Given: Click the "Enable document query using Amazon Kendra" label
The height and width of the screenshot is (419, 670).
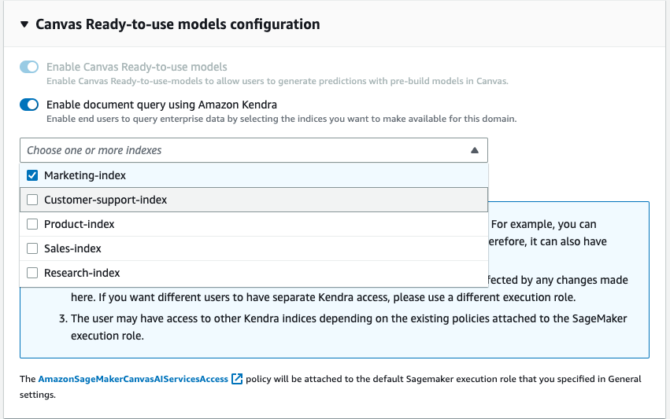Looking at the screenshot, I should [x=161, y=105].
